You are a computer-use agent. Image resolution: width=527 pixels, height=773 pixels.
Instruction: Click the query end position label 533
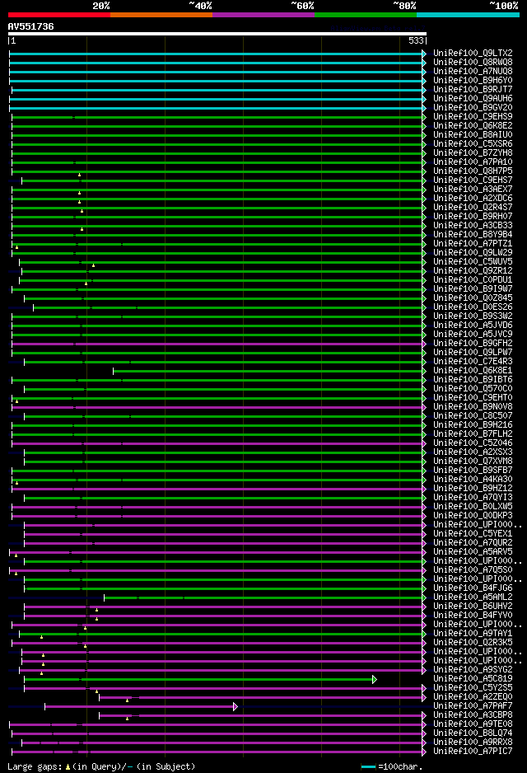(x=416, y=41)
